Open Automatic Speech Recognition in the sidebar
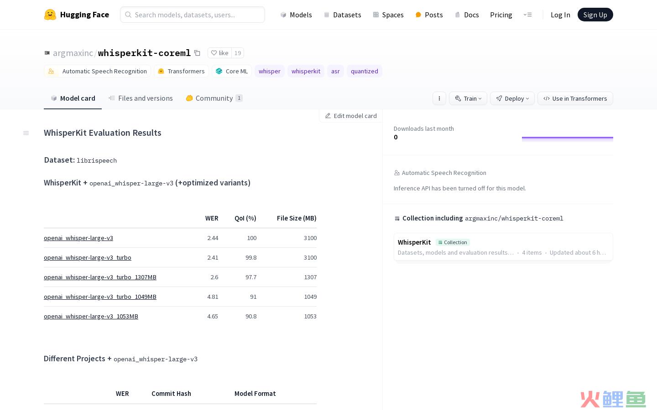 coord(440,173)
